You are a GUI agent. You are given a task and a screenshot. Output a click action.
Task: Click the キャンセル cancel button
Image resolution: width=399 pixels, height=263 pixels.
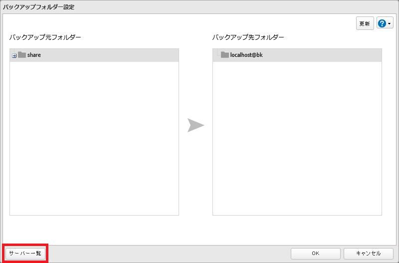click(x=368, y=254)
